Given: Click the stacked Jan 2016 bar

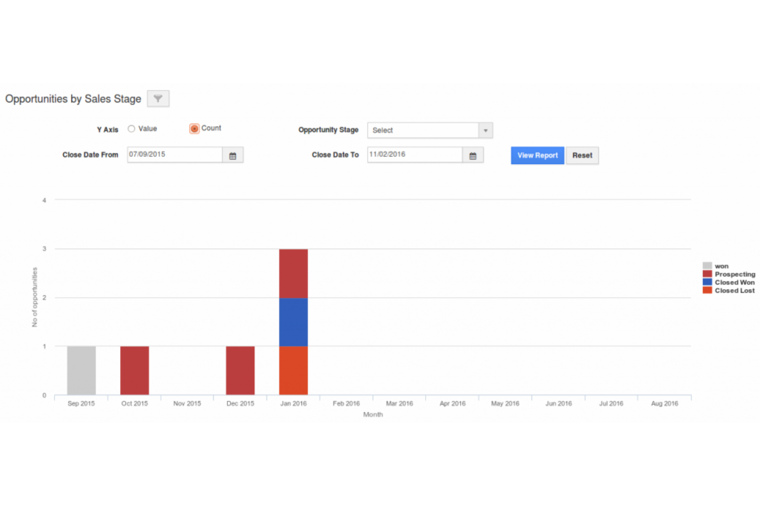Looking at the screenshot, I should [x=293, y=320].
